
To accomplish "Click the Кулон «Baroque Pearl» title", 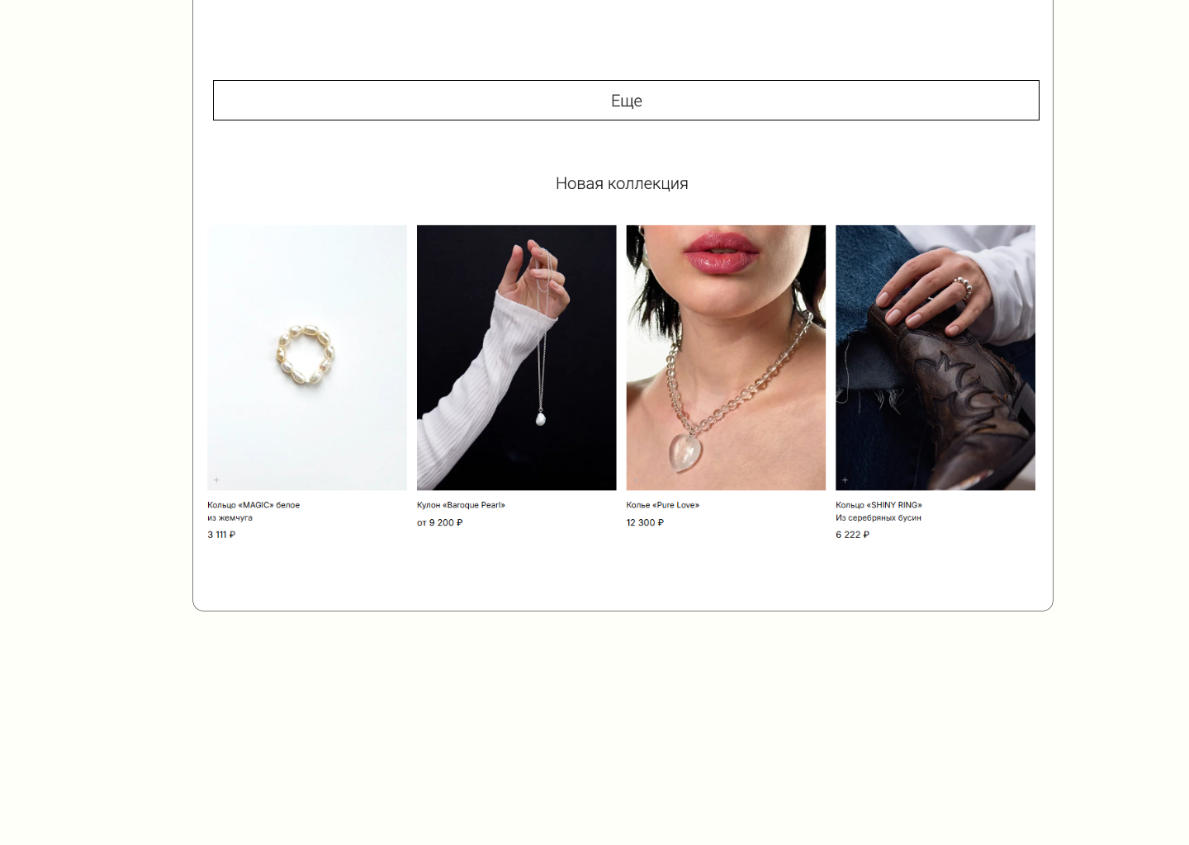I will point(461,505).
